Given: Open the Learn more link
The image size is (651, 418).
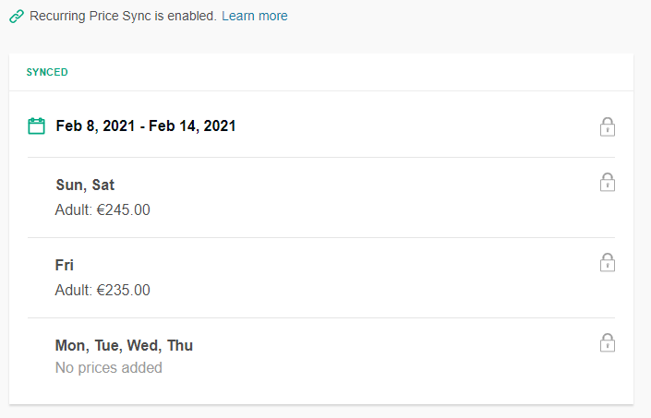Looking at the screenshot, I should [255, 16].
